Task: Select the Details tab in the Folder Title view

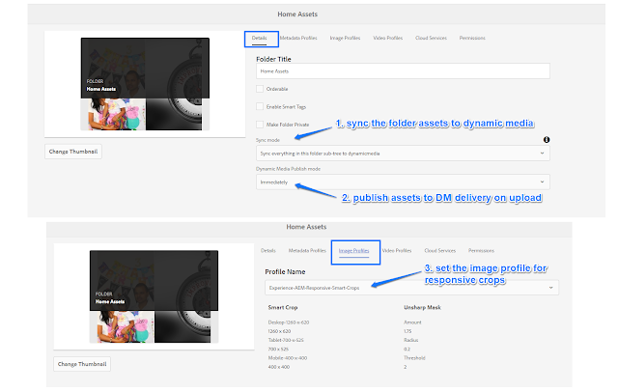Action: (x=260, y=38)
